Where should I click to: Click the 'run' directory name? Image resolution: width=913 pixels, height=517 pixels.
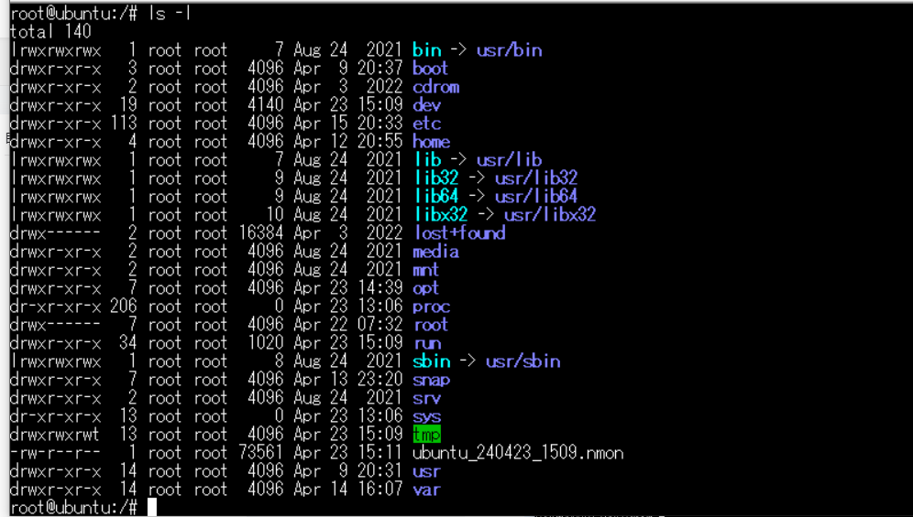coord(427,343)
